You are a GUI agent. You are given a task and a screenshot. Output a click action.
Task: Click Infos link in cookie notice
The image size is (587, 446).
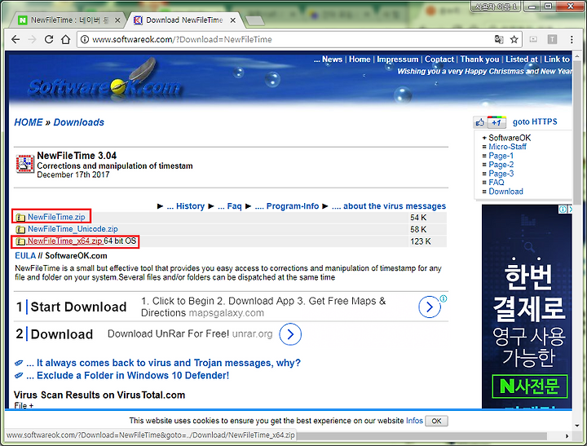coord(414,421)
